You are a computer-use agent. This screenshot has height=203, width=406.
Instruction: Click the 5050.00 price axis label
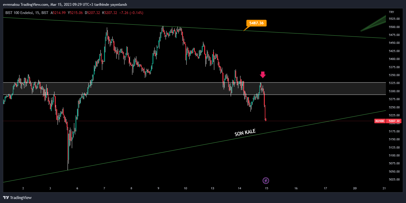coord(394,172)
